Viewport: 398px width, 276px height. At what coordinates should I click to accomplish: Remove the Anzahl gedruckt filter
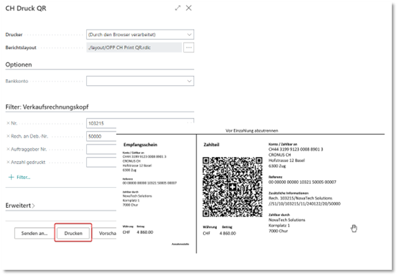8,162
